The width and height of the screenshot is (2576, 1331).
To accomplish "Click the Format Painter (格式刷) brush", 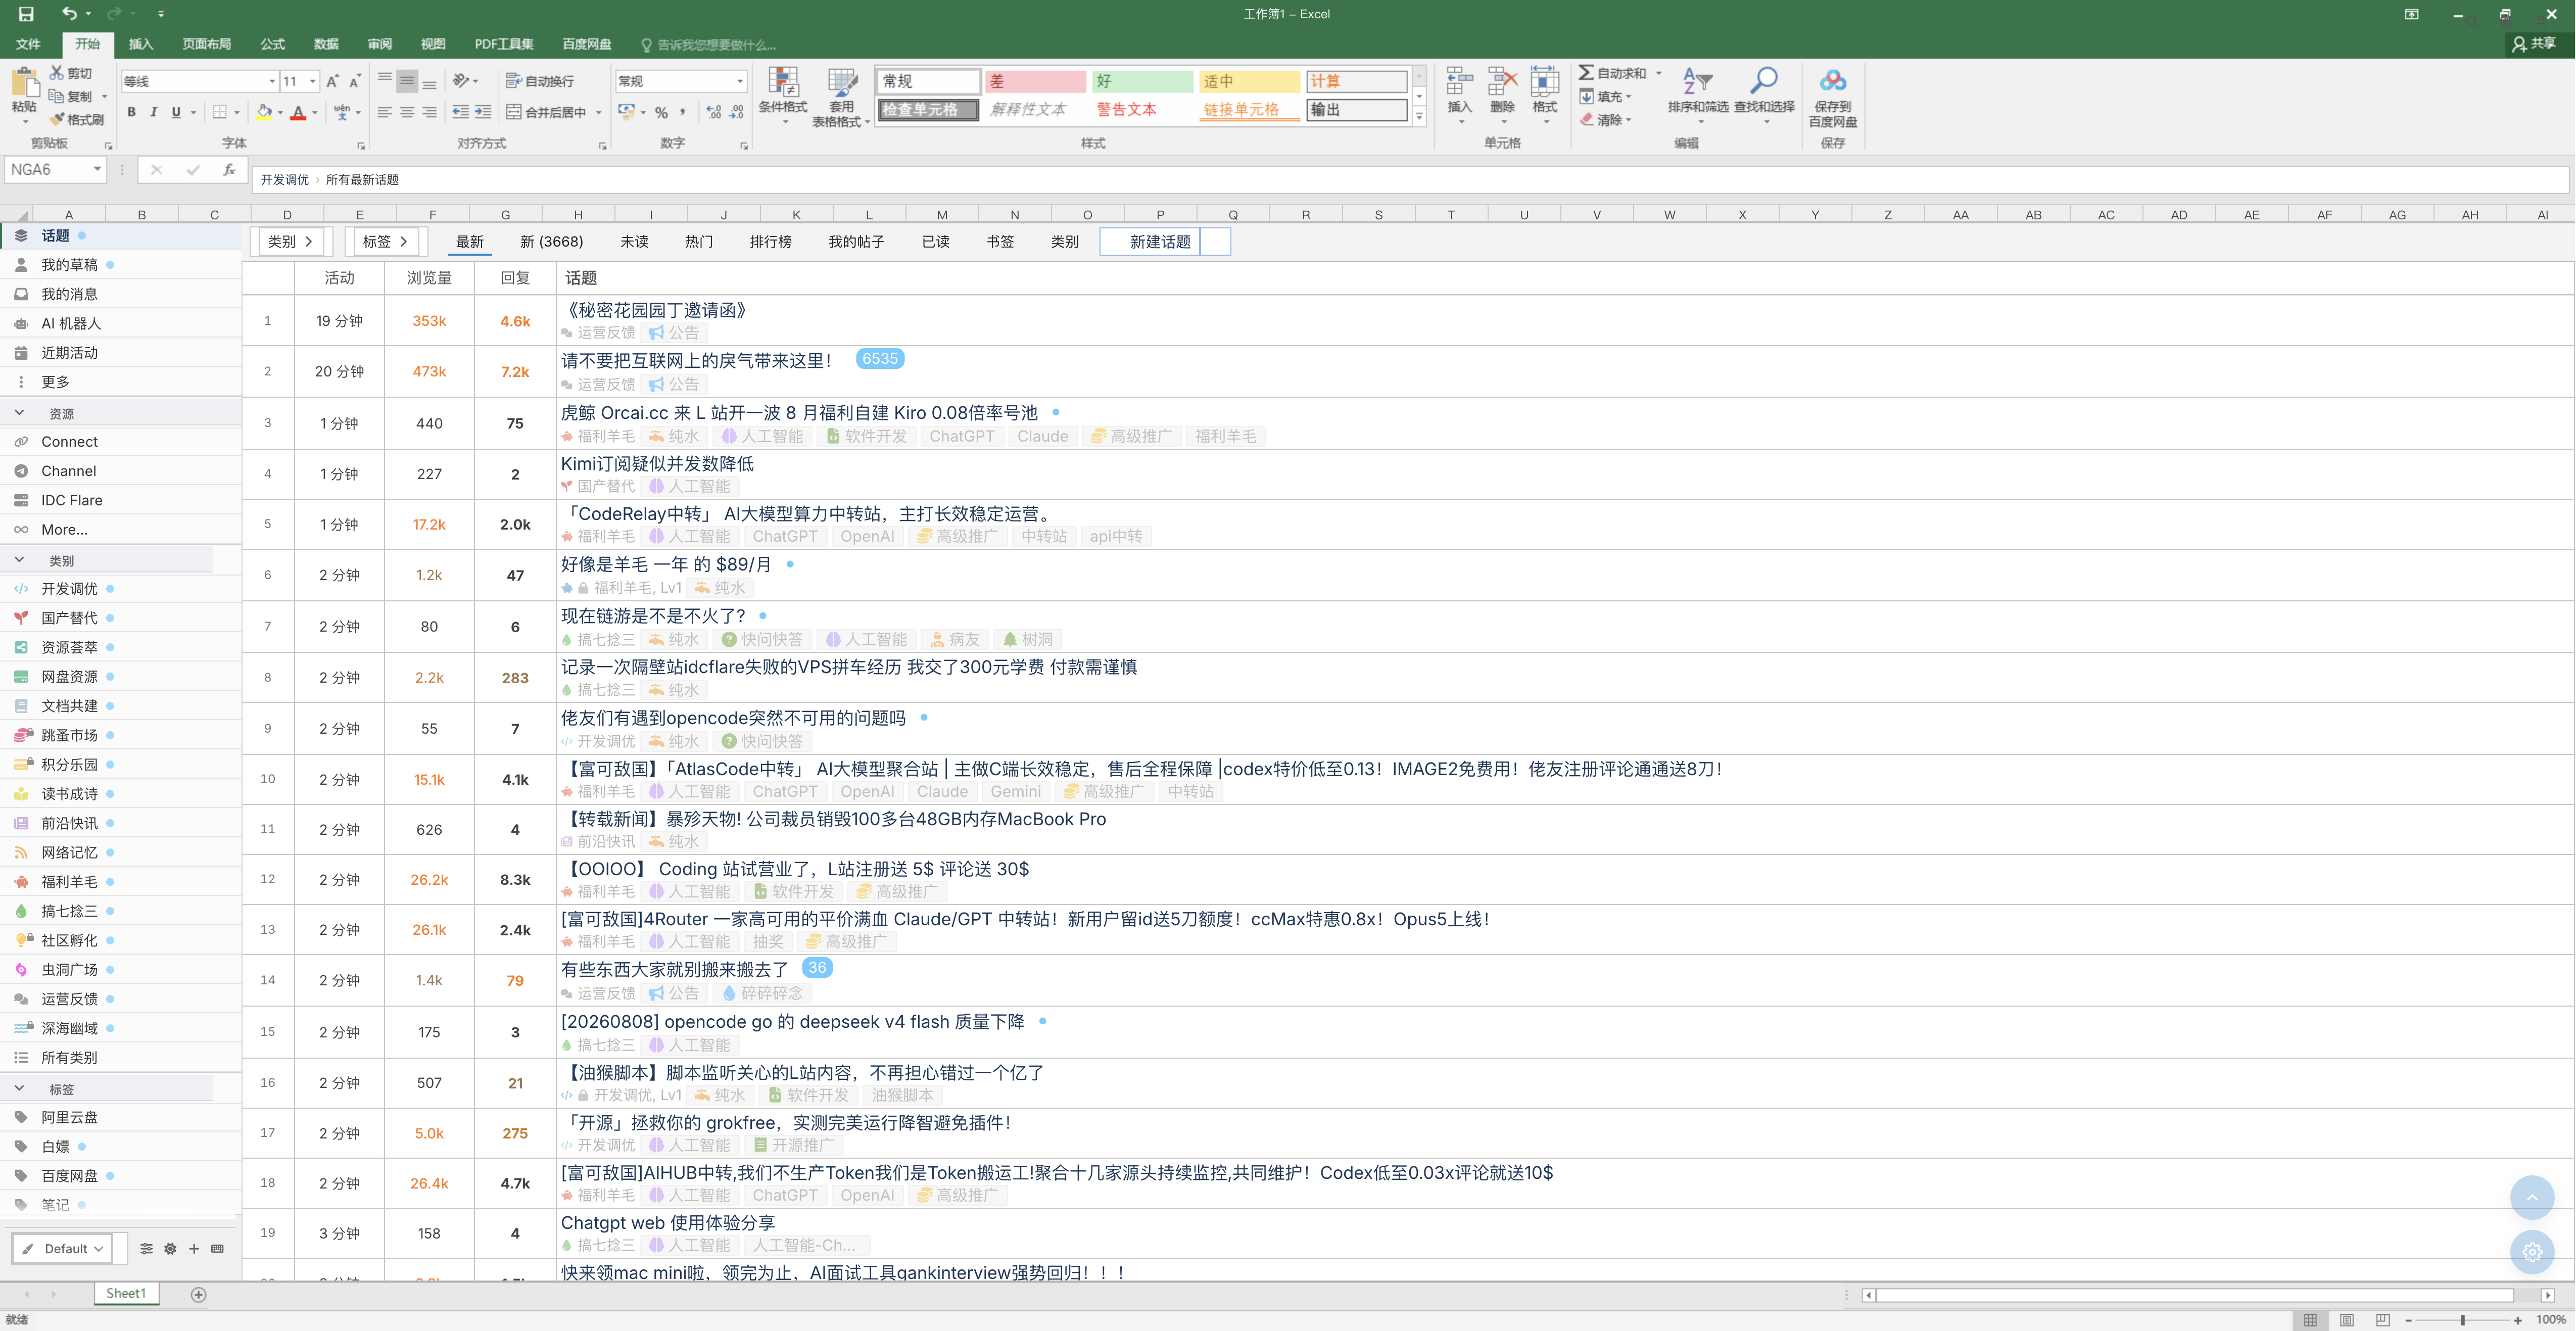I will (x=57, y=119).
